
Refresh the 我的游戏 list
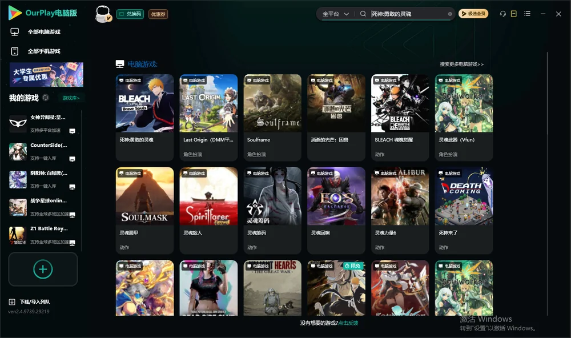(46, 98)
